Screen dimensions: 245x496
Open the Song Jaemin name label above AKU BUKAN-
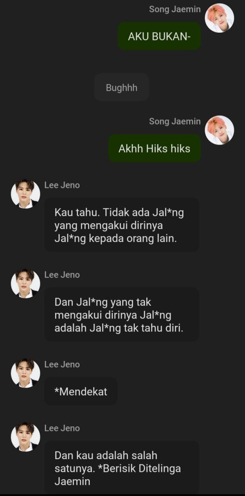(175, 9)
